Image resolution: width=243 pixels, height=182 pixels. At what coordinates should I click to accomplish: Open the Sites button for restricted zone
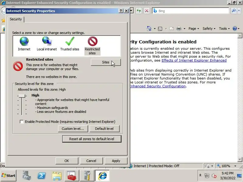pyautogui.click(x=106, y=62)
